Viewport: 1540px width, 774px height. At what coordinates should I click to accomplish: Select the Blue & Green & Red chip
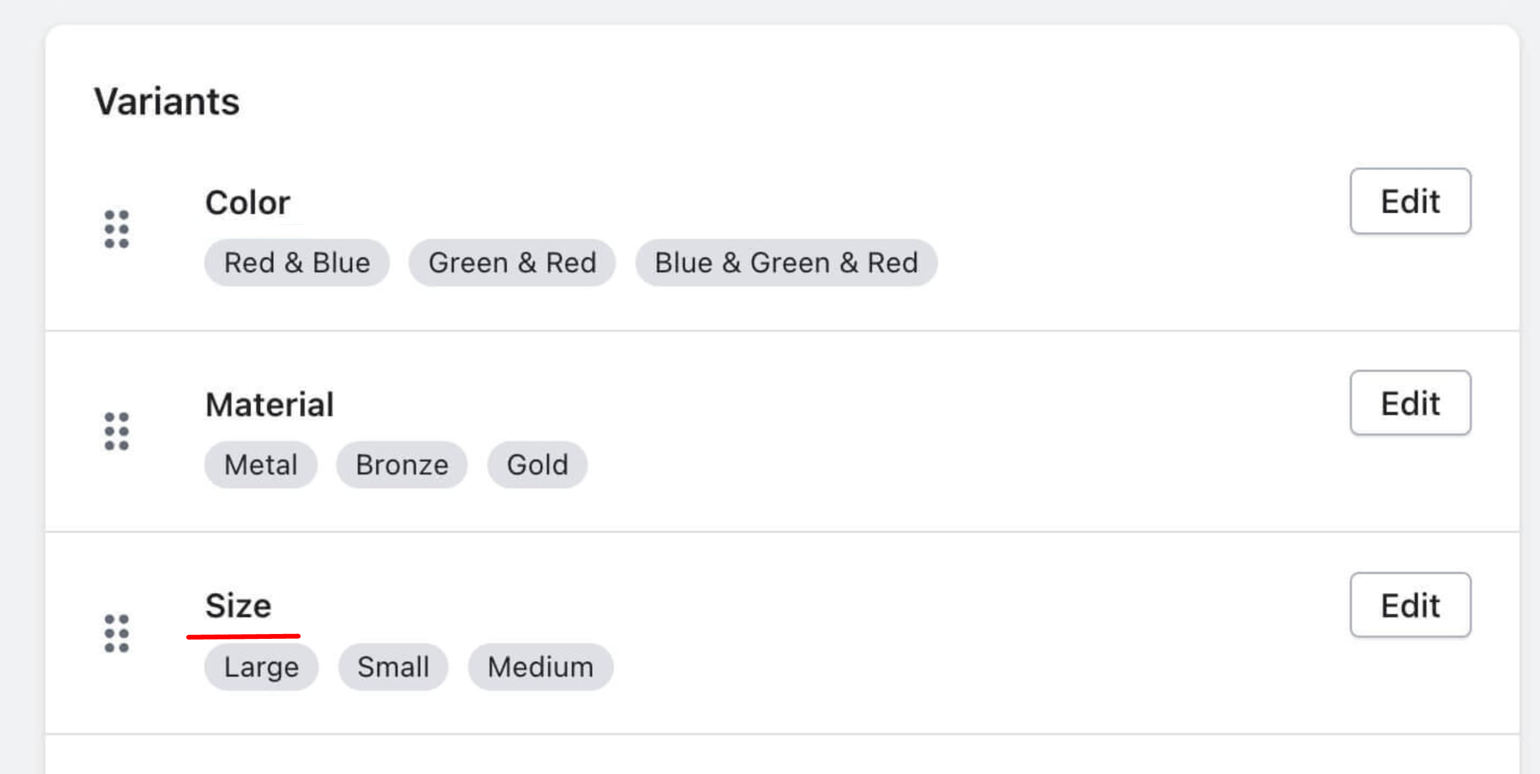(786, 262)
